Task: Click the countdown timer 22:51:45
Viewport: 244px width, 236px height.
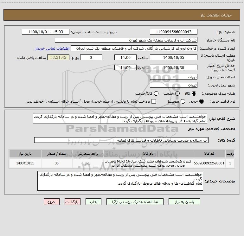Action: click(58, 57)
